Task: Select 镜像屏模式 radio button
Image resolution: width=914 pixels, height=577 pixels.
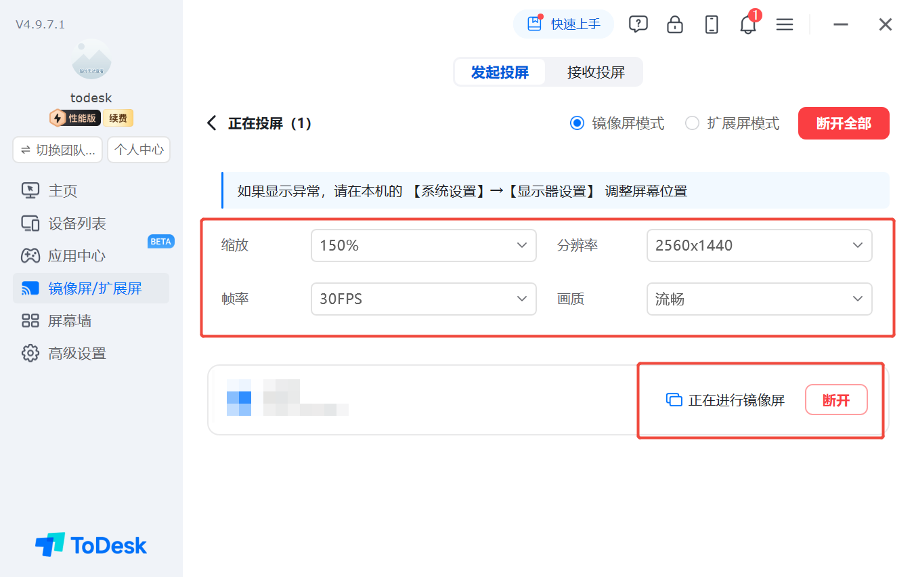Action: click(x=577, y=123)
